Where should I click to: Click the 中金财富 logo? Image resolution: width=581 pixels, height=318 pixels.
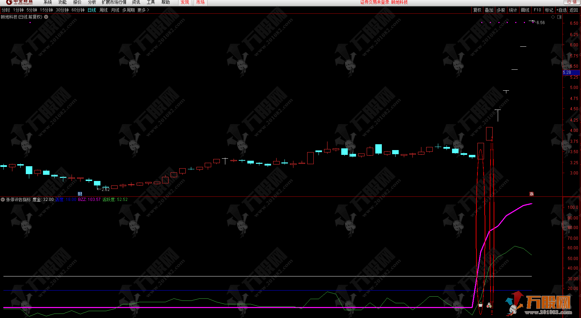[20, 2]
